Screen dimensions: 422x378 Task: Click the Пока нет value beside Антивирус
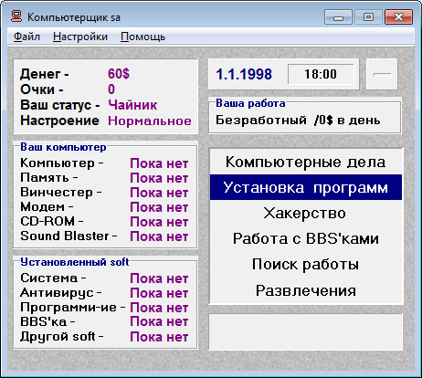tap(159, 293)
